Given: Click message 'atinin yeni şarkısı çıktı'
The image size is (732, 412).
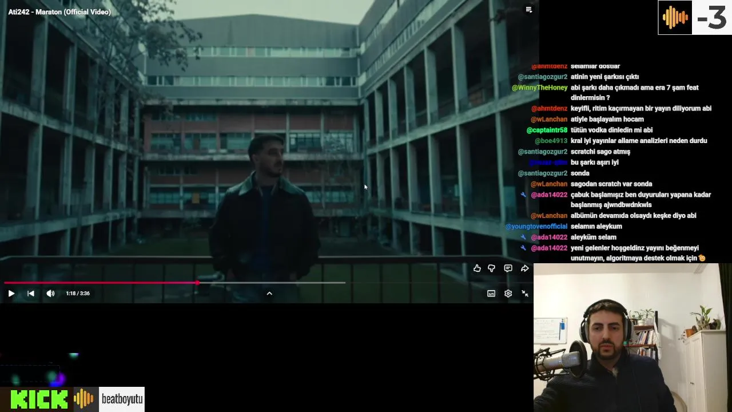Looking at the screenshot, I should click(x=604, y=77).
